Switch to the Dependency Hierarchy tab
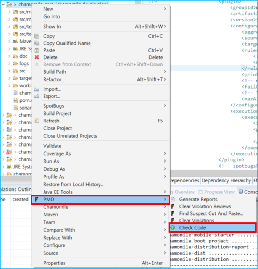 pyautogui.click(x=226, y=180)
